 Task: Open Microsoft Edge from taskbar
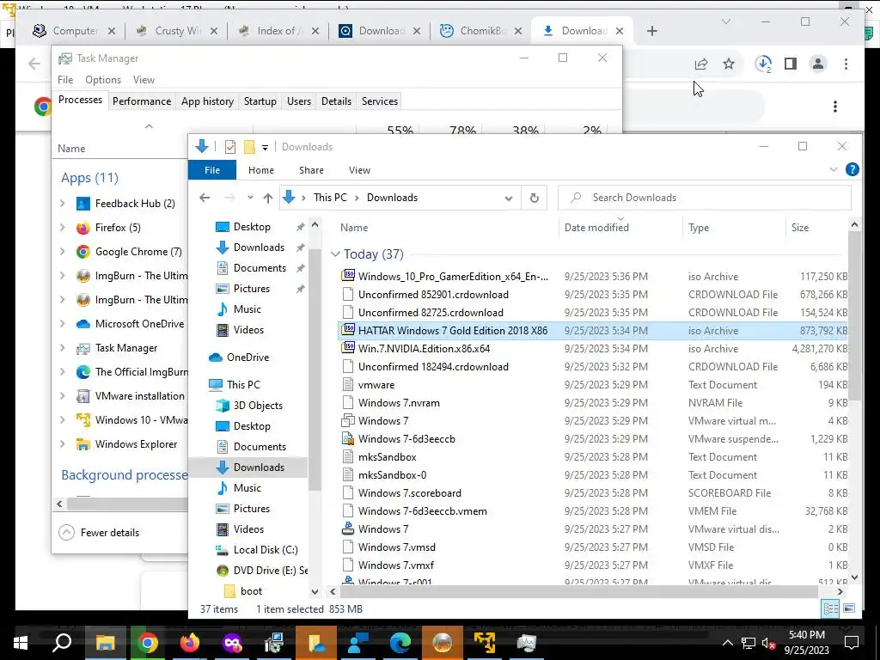[400, 643]
